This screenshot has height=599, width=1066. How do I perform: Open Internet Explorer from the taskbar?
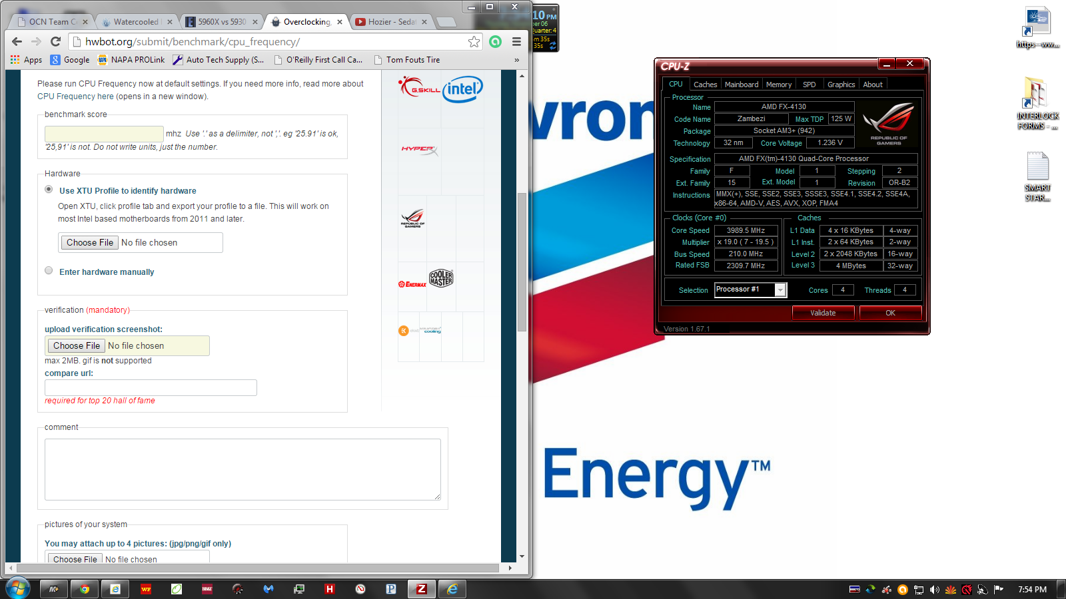[x=452, y=589]
